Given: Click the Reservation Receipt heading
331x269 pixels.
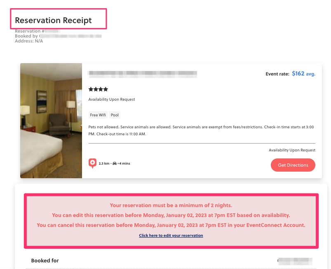Looking at the screenshot, I should coord(53,20).
